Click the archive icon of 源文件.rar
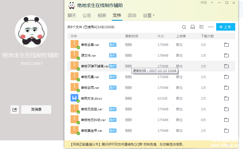The width and height of the screenshot is (243, 149). 75,55
